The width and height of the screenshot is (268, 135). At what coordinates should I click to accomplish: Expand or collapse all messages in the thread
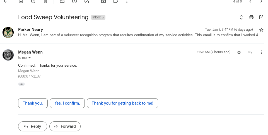(x=241, y=17)
